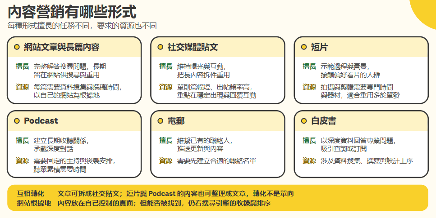Select the line 留在網站供搜尋與重用
This screenshot has height=218, width=436.
[66, 75]
